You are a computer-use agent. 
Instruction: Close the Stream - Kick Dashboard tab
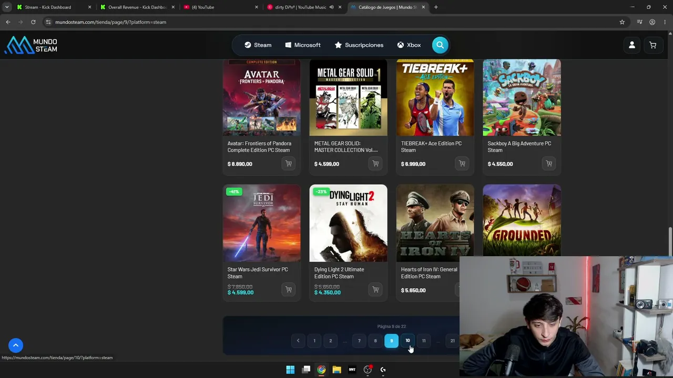(x=89, y=7)
